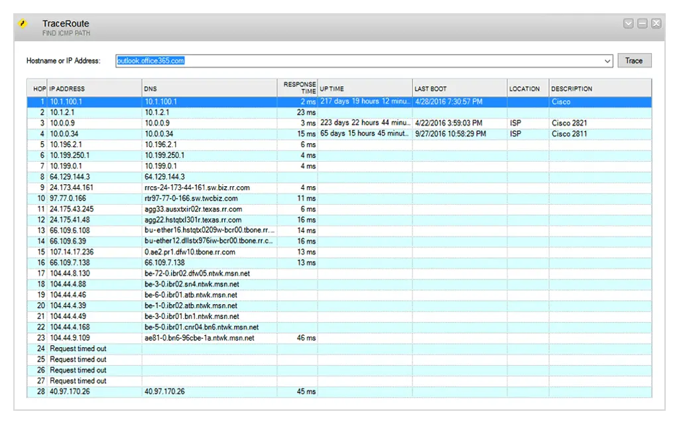Click the Trace button
The image size is (679, 424).
click(x=635, y=60)
